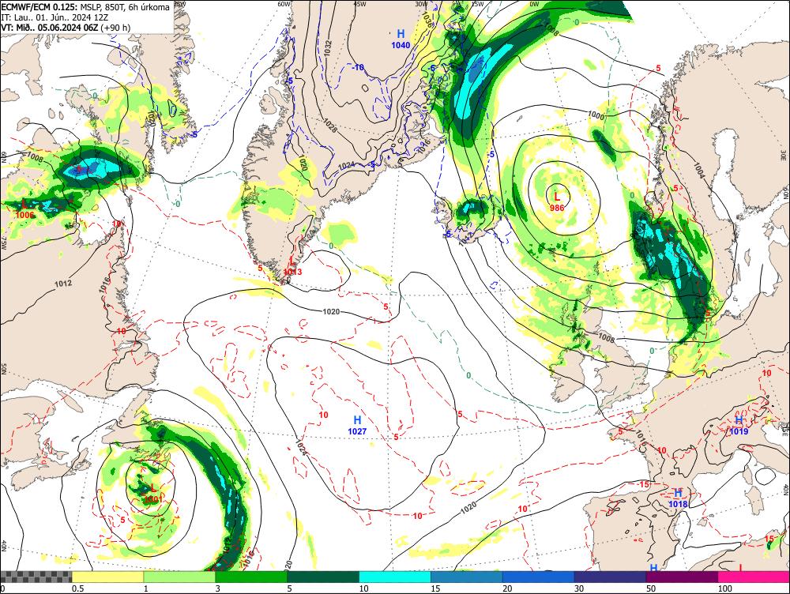The height and width of the screenshot is (594, 790).
Task: Click the L symbol above 1006 at left edge
Action: pyautogui.click(x=24, y=204)
